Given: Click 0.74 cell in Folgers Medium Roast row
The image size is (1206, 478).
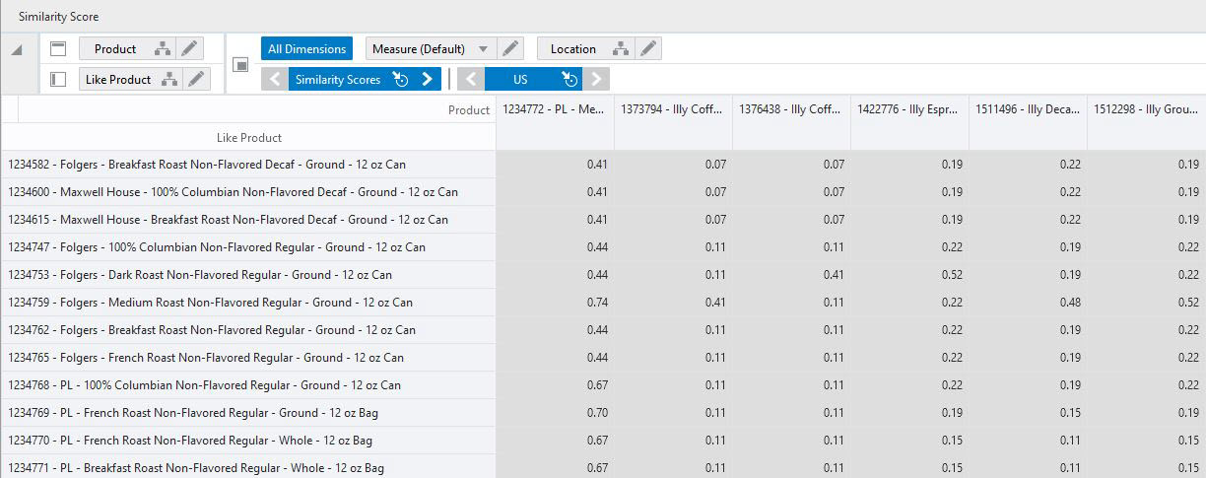Looking at the screenshot, I should (x=555, y=303).
